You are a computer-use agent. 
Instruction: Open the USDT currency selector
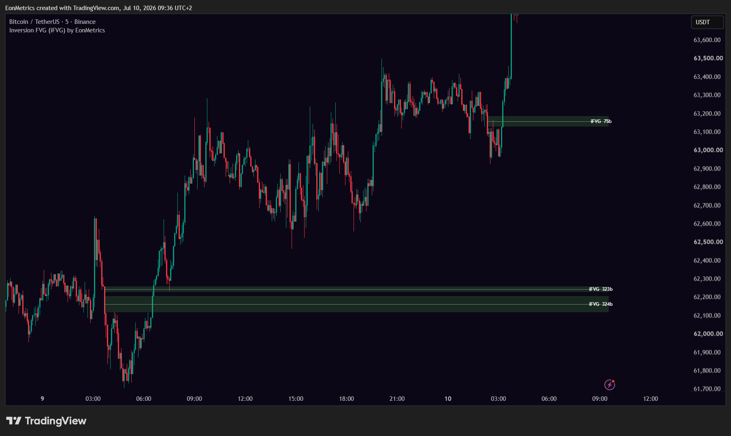tap(707, 22)
